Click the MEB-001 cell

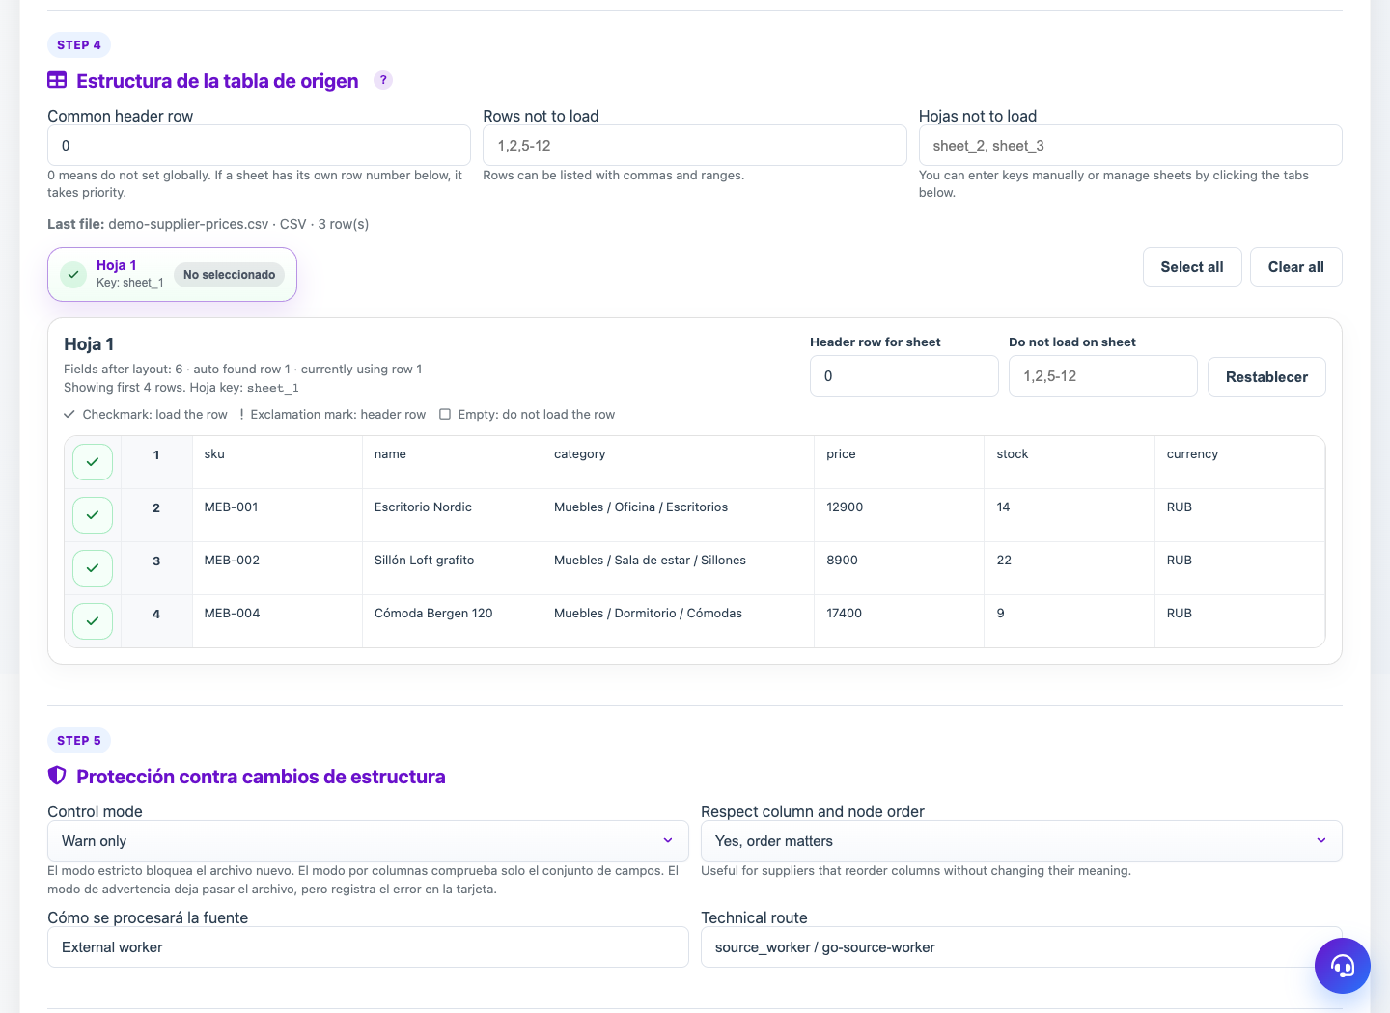click(x=277, y=515)
